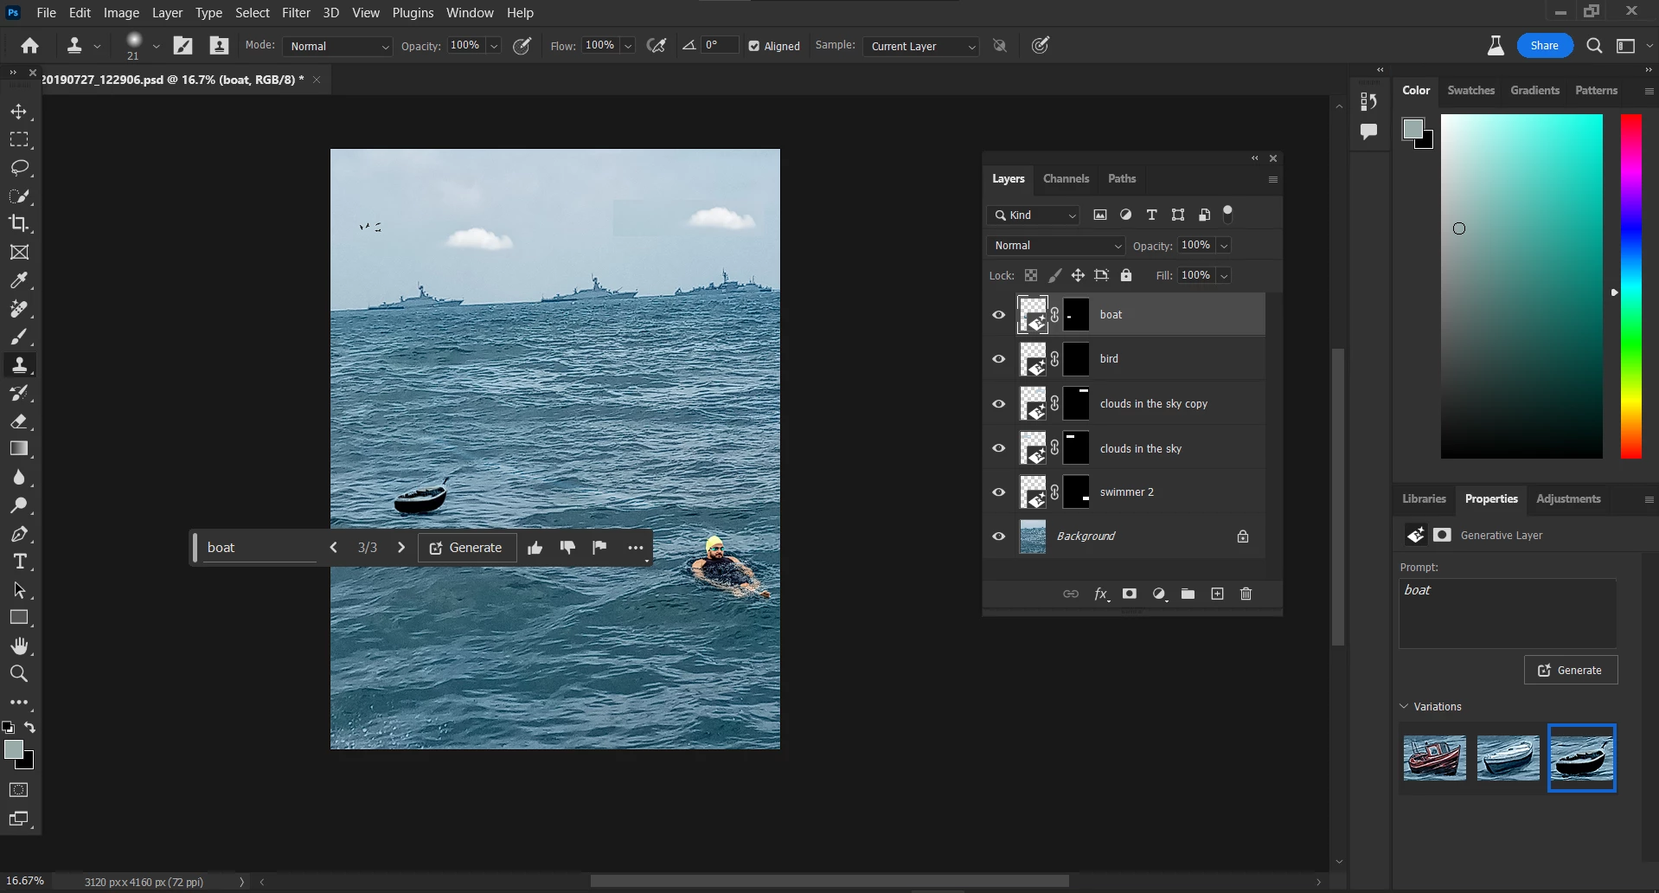Select the Eraser tool
This screenshot has height=893, width=1659.
[x=19, y=421]
